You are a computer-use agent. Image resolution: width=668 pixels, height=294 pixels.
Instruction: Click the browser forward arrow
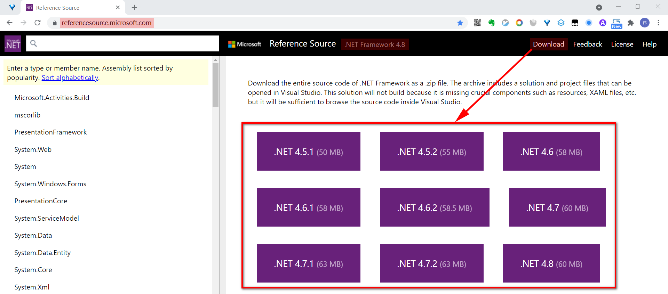coord(23,23)
